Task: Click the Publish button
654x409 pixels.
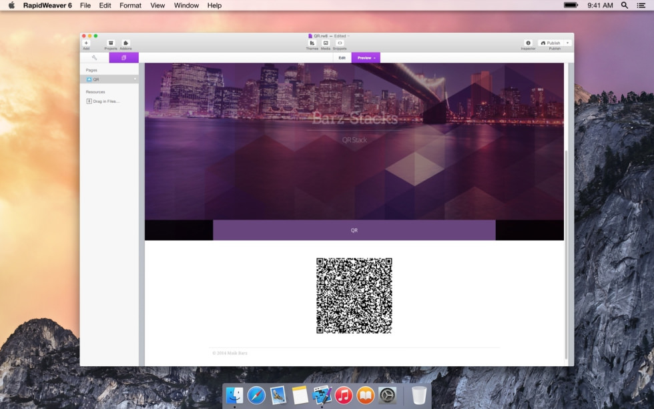Action: (x=551, y=43)
